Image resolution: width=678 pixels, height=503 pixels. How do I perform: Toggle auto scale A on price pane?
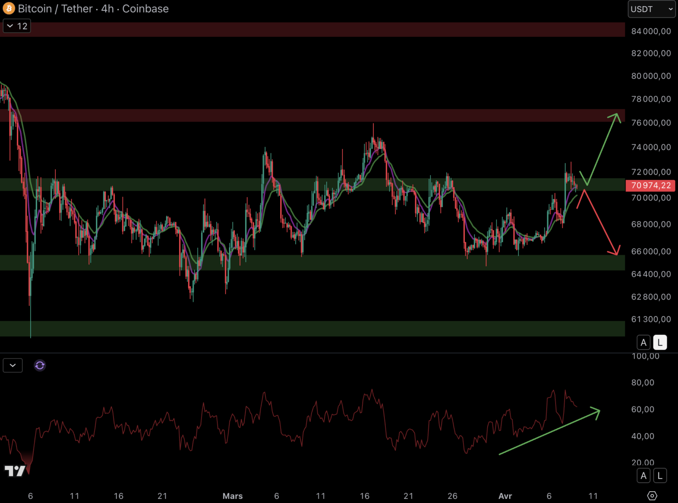tap(643, 343)
